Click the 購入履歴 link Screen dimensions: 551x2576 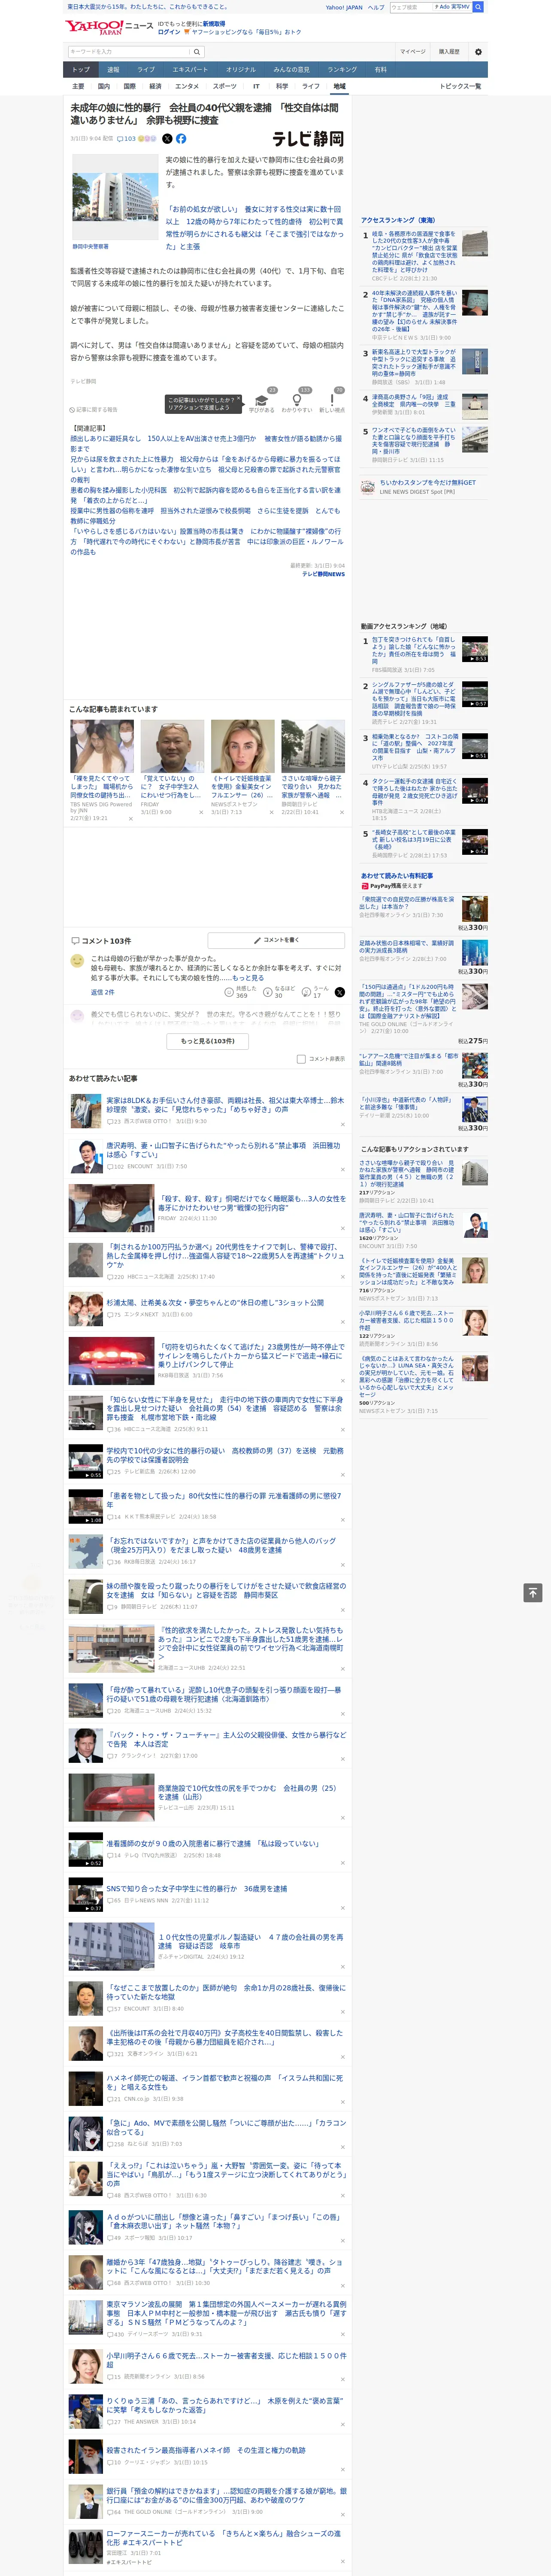pyautogui.click(x=449, y=51)
